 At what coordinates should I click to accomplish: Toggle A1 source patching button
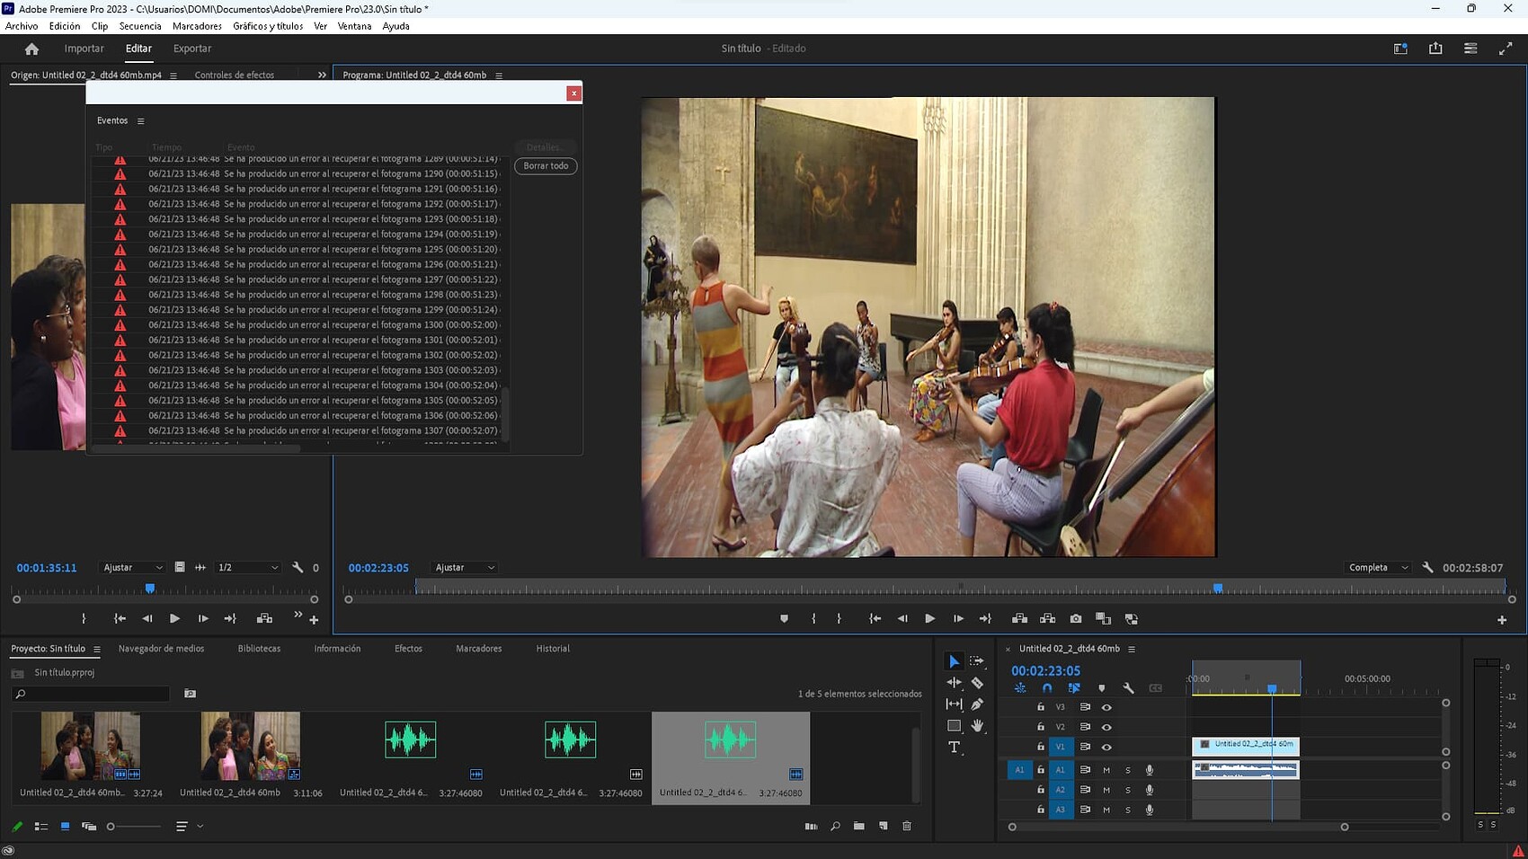pyautogui.click(x=1019, y=770)
